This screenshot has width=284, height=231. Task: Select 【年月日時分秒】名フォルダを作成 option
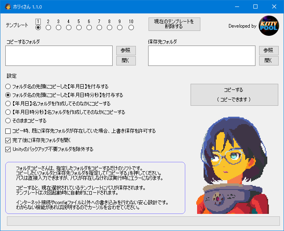pyautogui.click(x=65, y=112)
